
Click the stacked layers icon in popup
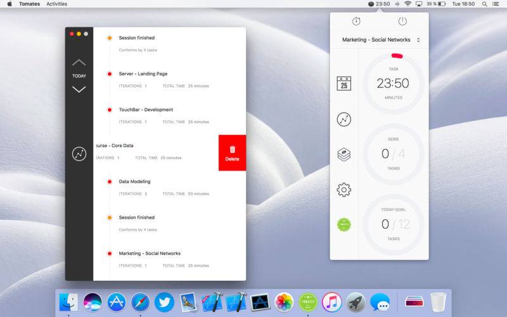coord(343,154)
